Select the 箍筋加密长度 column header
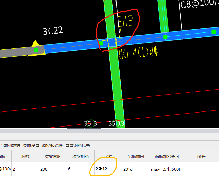 coord(167,156)
